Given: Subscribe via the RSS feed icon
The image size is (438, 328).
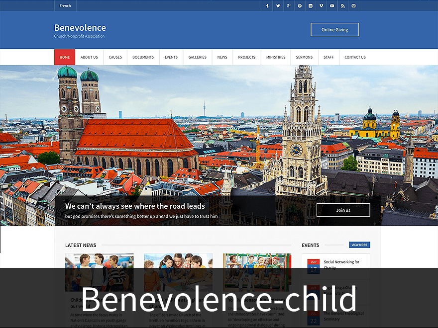Looking at the screenshot, I should point(342,5).
